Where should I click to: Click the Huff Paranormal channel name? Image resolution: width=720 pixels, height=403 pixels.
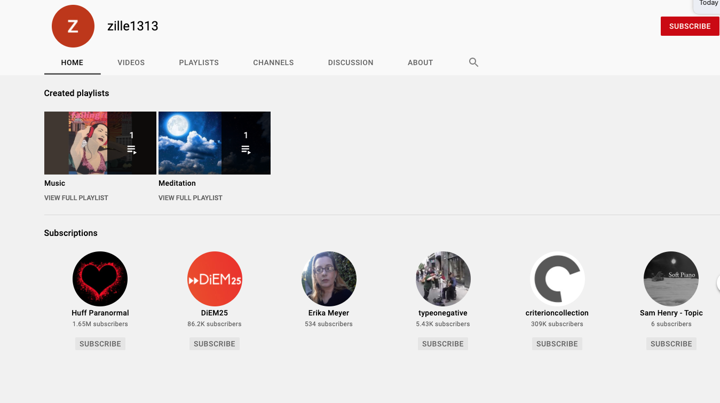click(x=100, y=313)
